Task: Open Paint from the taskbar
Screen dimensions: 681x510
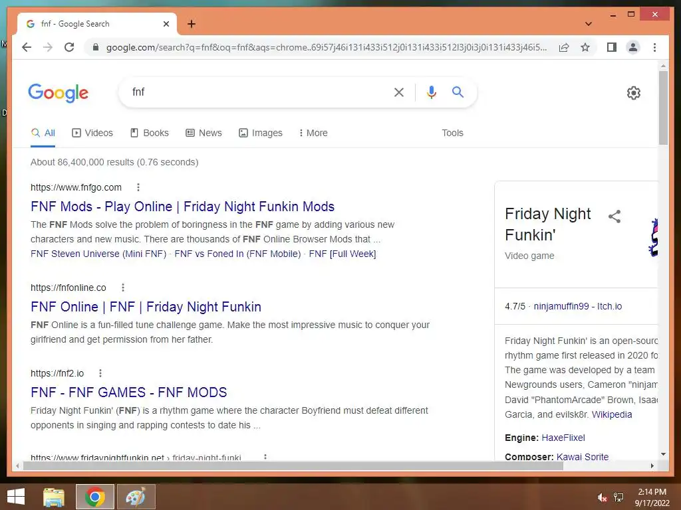Action: 136,497
